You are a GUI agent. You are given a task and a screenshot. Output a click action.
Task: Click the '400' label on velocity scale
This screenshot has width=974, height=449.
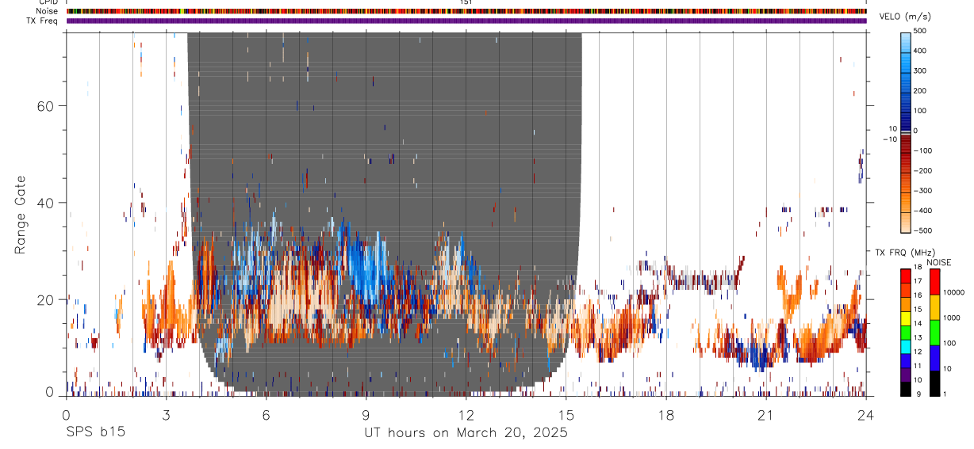pos(921,51)
